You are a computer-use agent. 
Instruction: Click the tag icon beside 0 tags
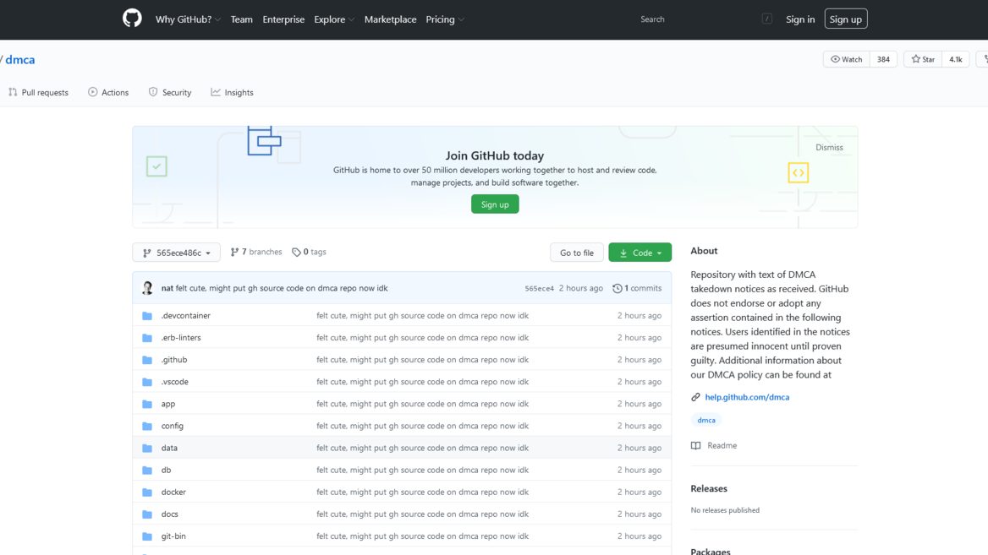click(x=296, y=252)
